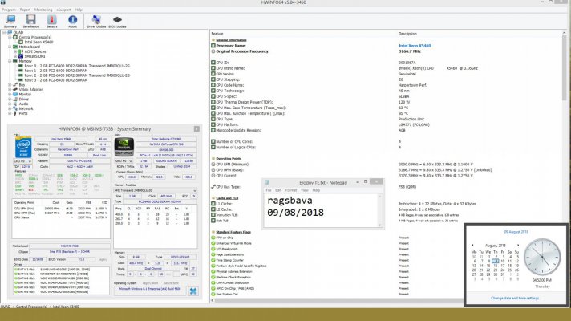Open Notepad's File menu
This screenshot has width=571, height=321.
(269, 190)
